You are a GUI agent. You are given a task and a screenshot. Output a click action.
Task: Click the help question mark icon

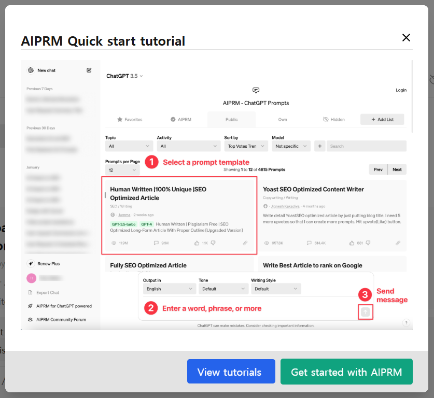(x=406, y=323)
